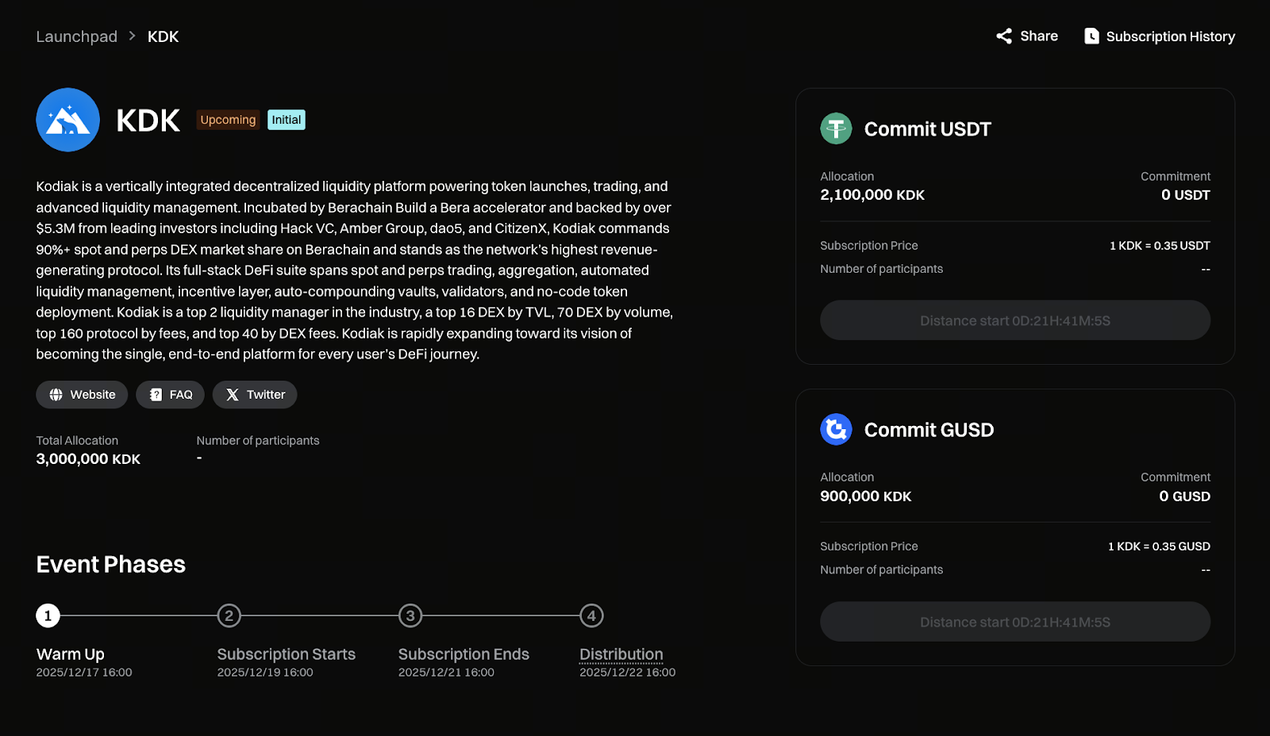
Task: Click the GUSD coin icon
Action: click(836, 429)
